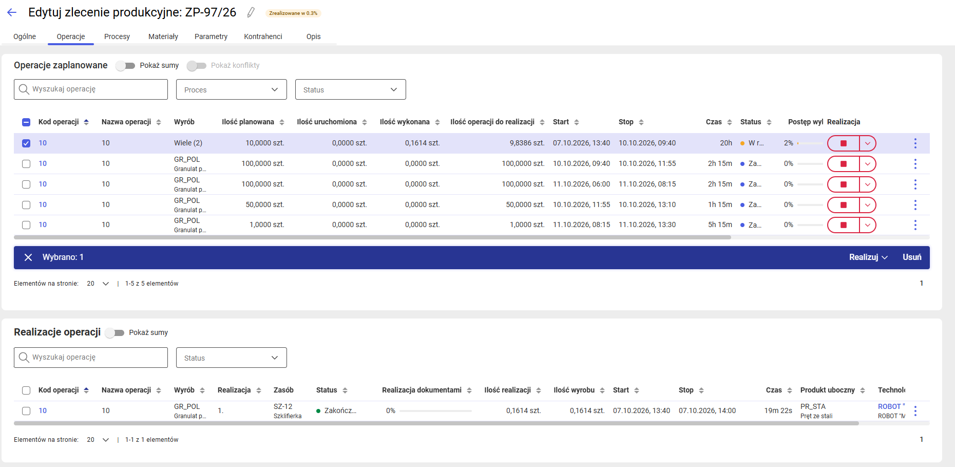Expand realization options arrow for the 50,0000 szt. row
This screenshot has width=955, height=467.
867,205
